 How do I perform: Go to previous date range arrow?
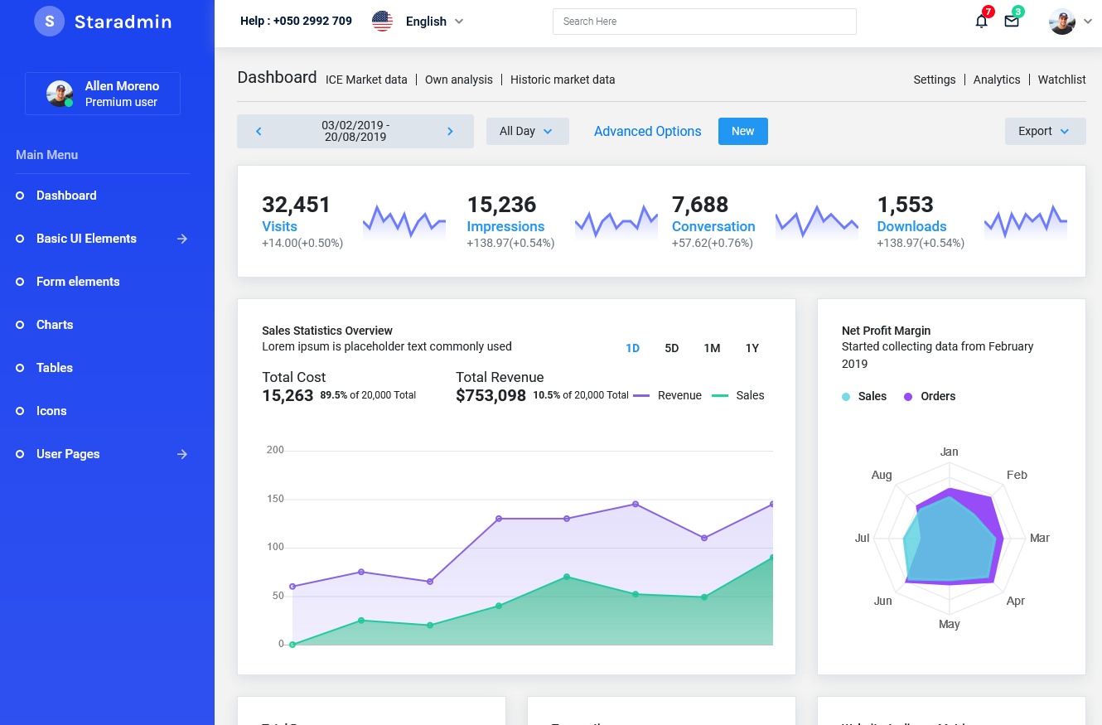click(259, 131)
